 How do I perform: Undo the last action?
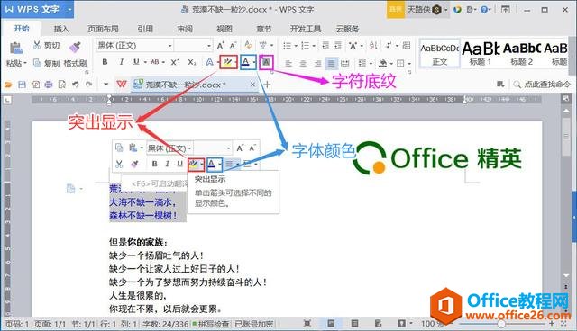coord(76,85)
